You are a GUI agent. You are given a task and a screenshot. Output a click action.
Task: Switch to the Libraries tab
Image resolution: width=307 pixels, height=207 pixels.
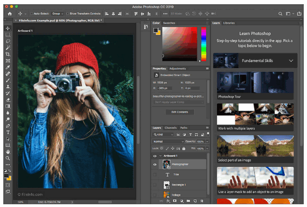pyautogui.click(x=228, y=23)
